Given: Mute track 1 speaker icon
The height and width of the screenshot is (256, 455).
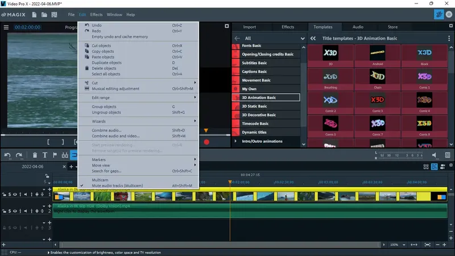Looking at the screenshot, I should tap(26, 195).
